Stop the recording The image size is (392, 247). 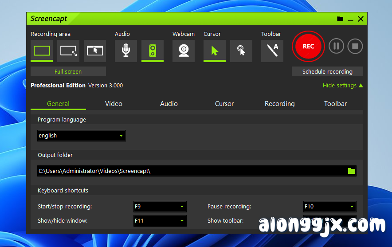click(x=355, y=46)
